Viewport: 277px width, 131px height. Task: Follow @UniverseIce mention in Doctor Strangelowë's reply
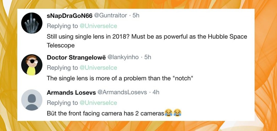pos(98,68)
